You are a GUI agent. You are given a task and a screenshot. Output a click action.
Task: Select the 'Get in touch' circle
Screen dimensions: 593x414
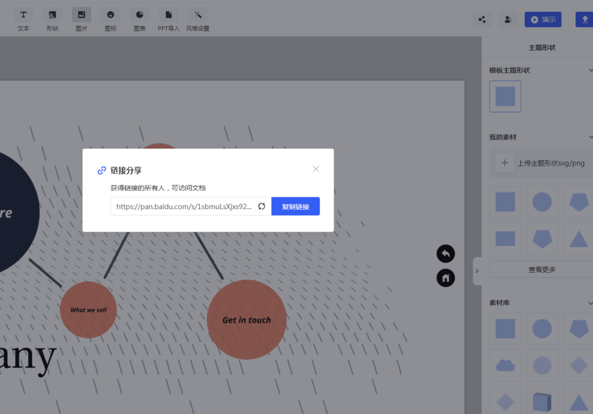point(246,319)
